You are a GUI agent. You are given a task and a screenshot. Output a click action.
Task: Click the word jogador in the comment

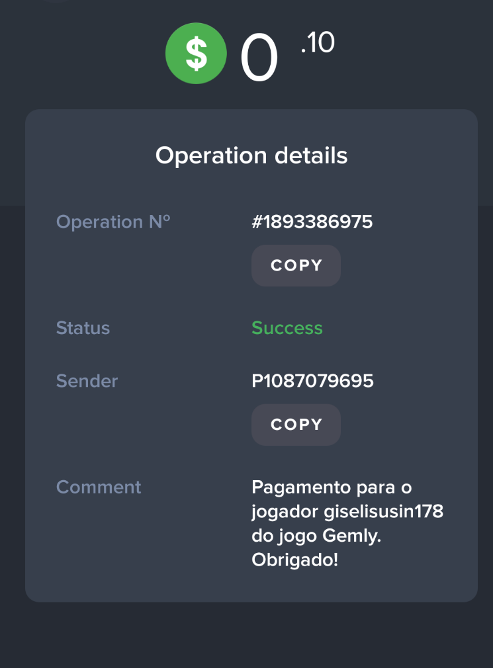point(285,511)
